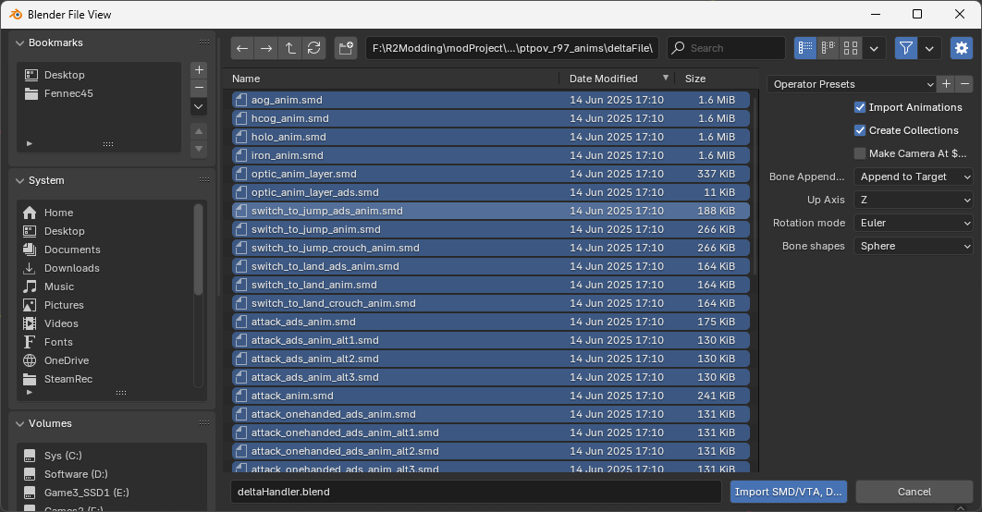Uncheck Import Animations
This screenshot has width=982, height=512.
[x=860, y=107]
